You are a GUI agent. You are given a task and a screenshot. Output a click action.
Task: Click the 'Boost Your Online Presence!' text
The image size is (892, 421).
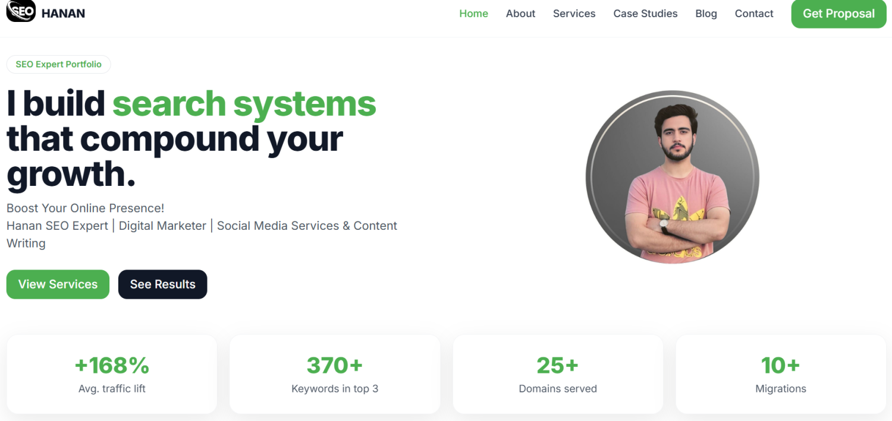click(85, 208)
